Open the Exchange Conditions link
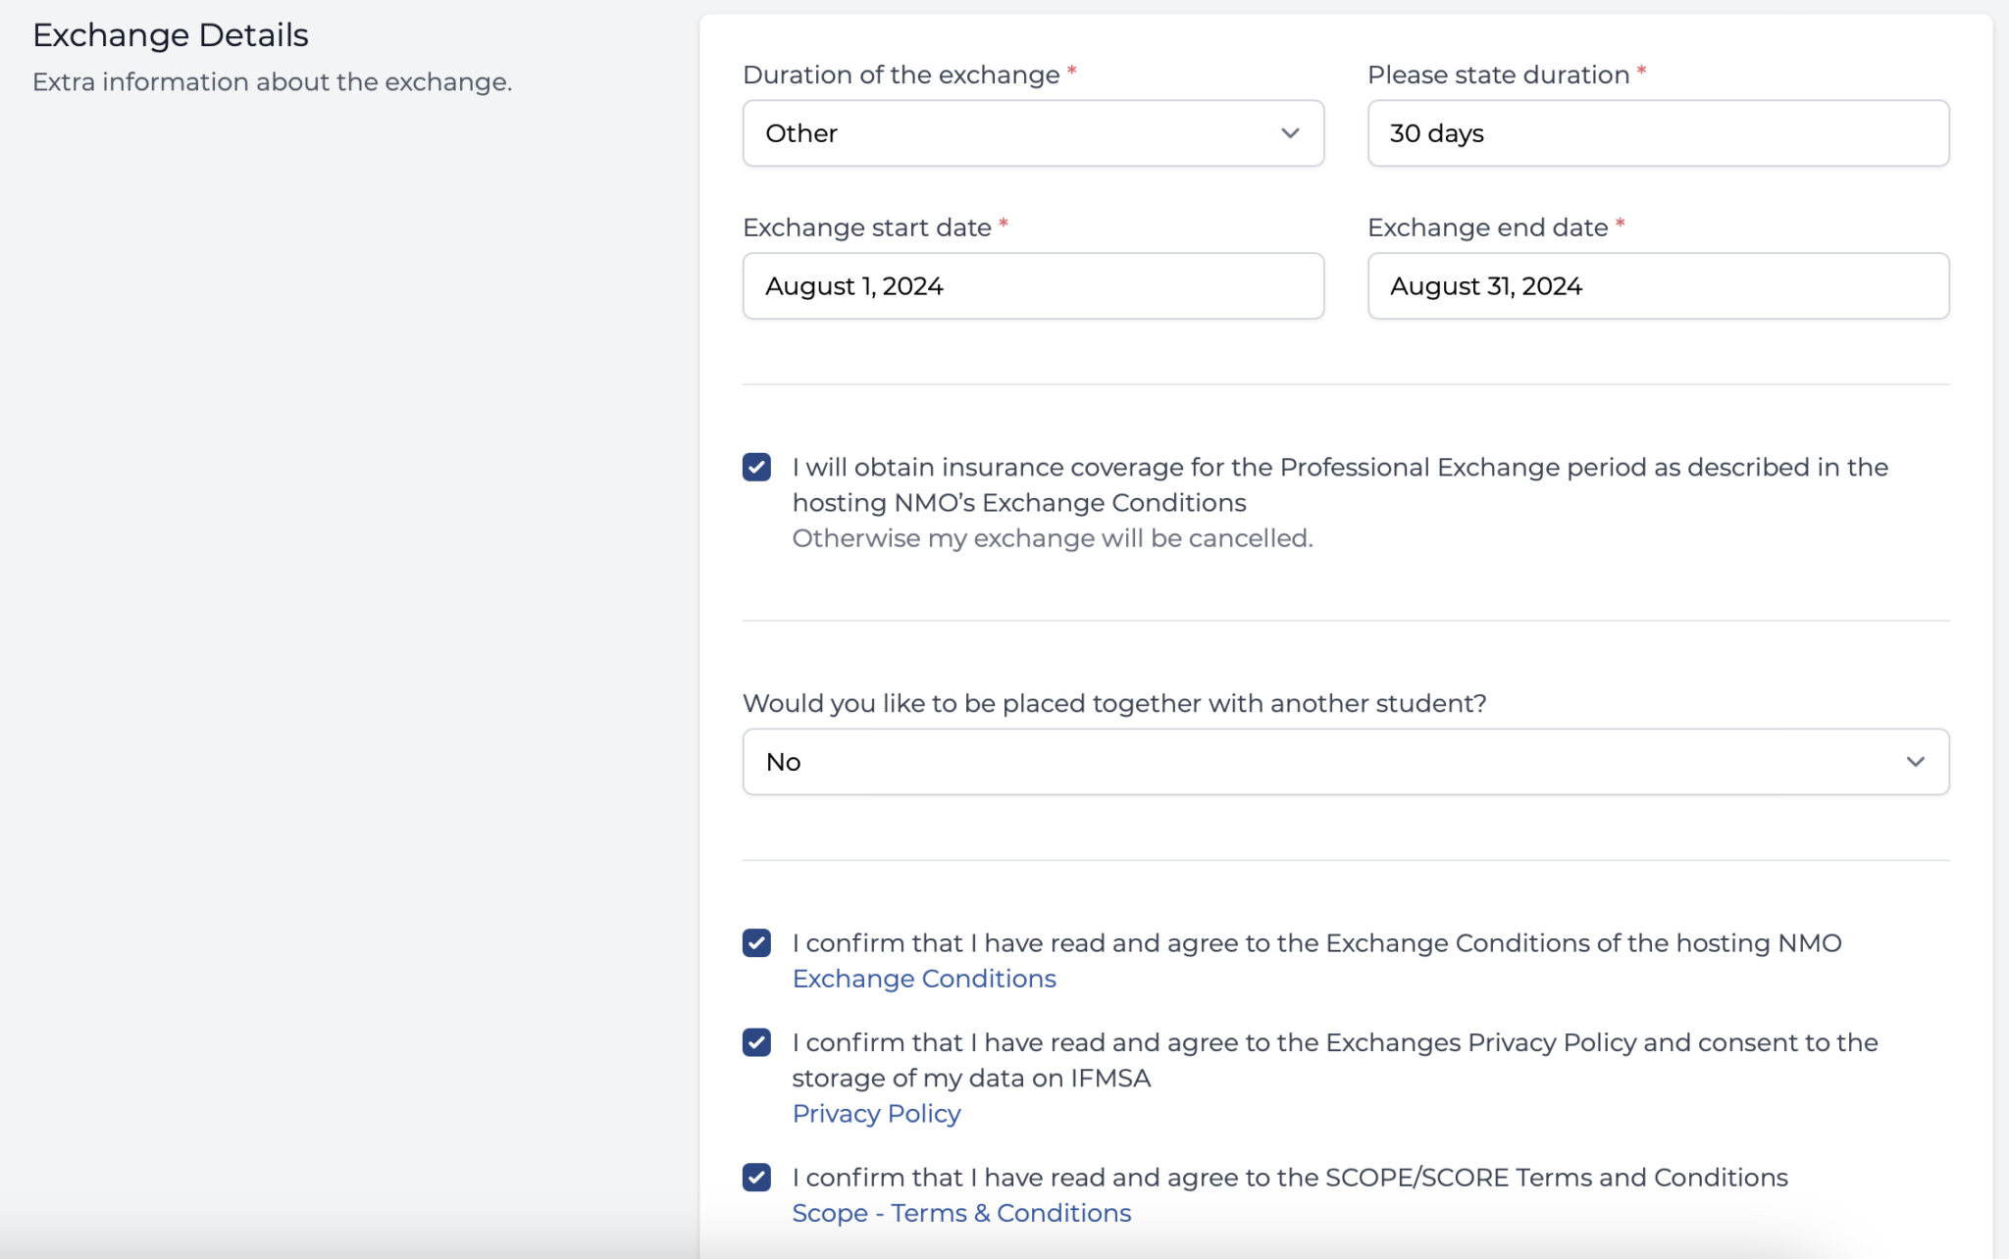This screenshot has height=1259, width=2009. 924,979
